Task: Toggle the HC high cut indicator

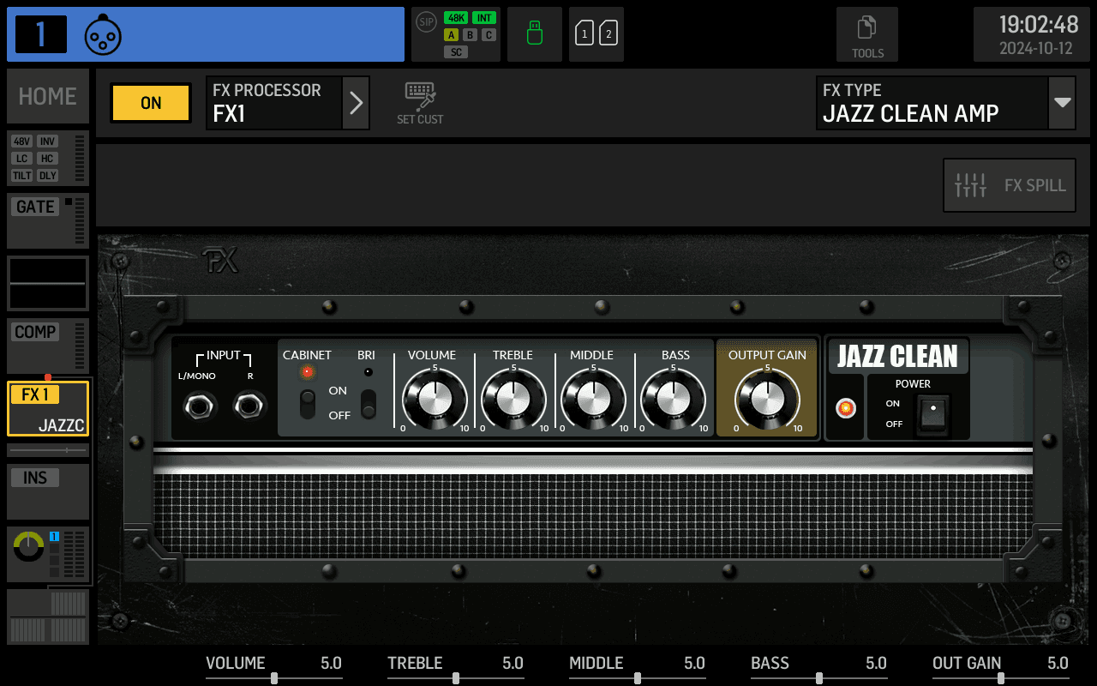Action: pos(47,159)
